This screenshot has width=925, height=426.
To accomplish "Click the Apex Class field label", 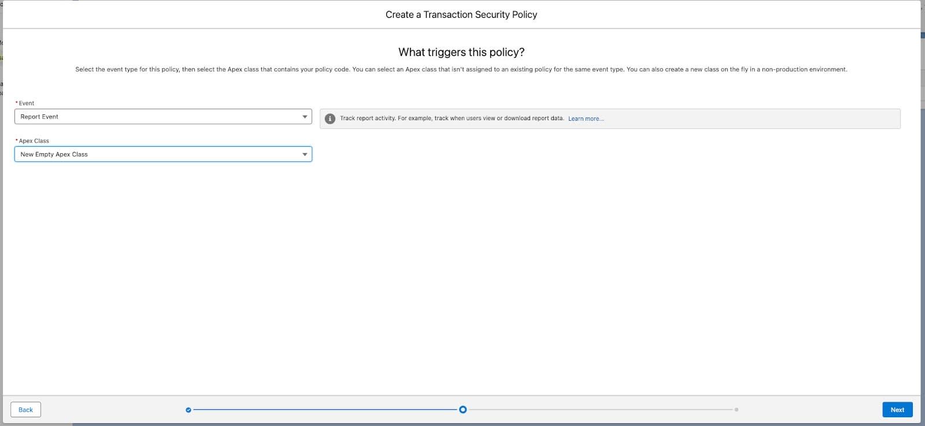I will (x=34, y=141).
